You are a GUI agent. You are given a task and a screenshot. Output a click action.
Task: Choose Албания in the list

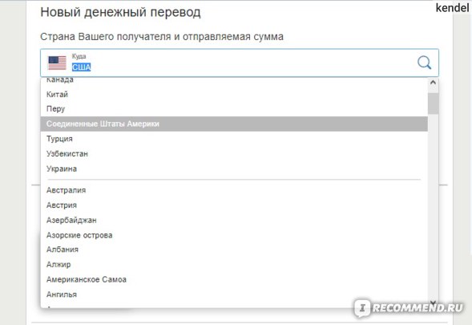(234, 250)
